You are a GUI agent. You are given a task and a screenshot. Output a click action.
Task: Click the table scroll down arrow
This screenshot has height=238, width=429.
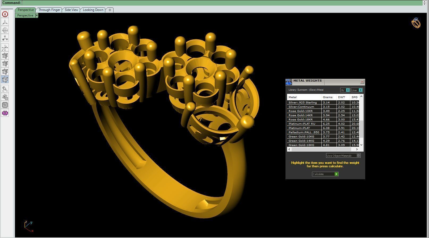click(x=361, y=145)
